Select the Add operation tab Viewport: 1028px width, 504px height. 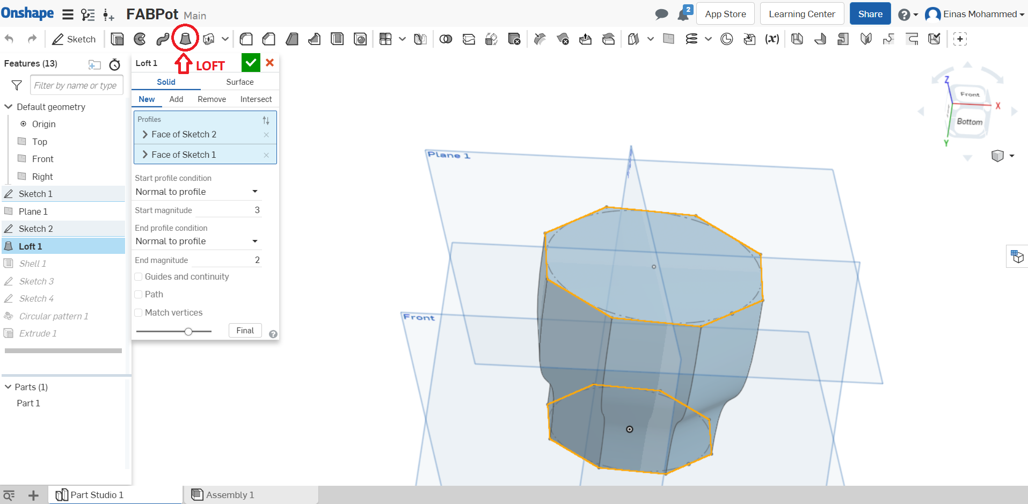[x=176, y=99]
